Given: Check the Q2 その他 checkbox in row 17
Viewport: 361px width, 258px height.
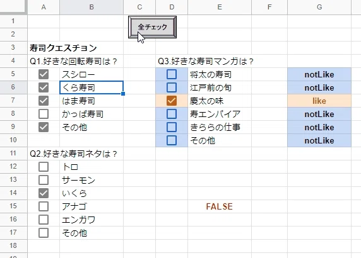Looking at the screenshot, I should pyautogui.click(x=44, y=233).
